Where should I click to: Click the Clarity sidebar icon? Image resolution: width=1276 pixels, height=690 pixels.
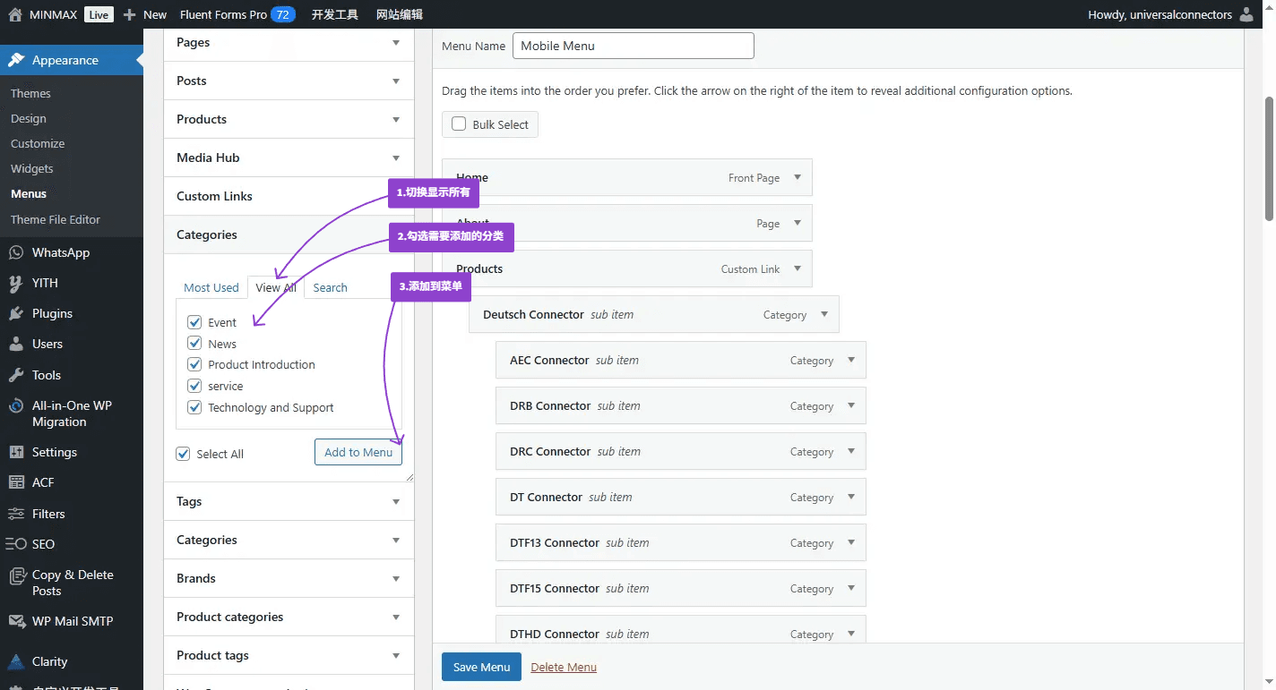pos(15,661)
